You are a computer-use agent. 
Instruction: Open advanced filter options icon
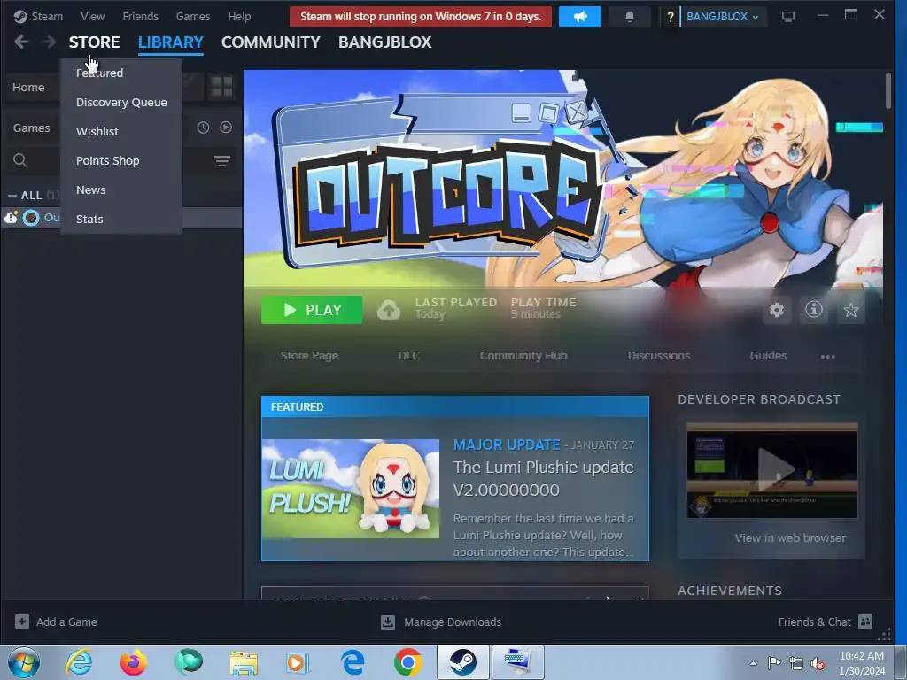(x=222, y=161)
